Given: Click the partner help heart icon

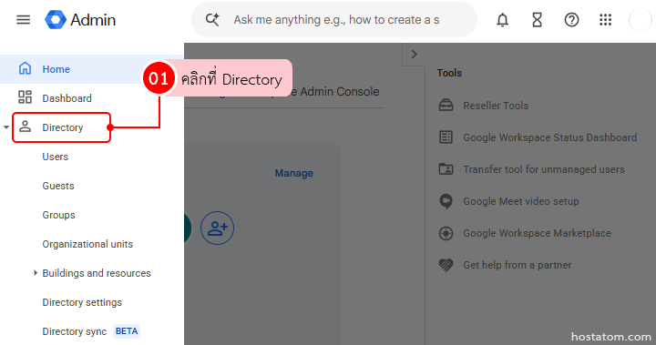Looking at the screenshot, I should pos(446,265).
